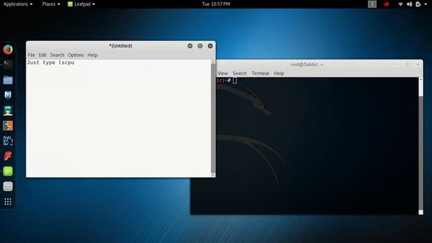Launch Faraday red F icon
This screenshot has width=432, height=243.
[7, 156]
